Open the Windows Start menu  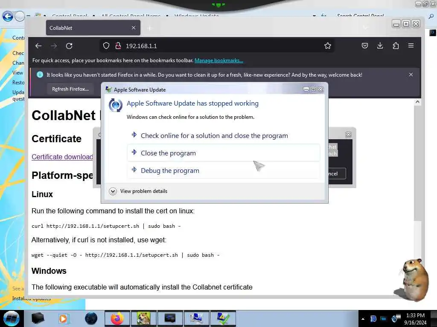(11, 318)
